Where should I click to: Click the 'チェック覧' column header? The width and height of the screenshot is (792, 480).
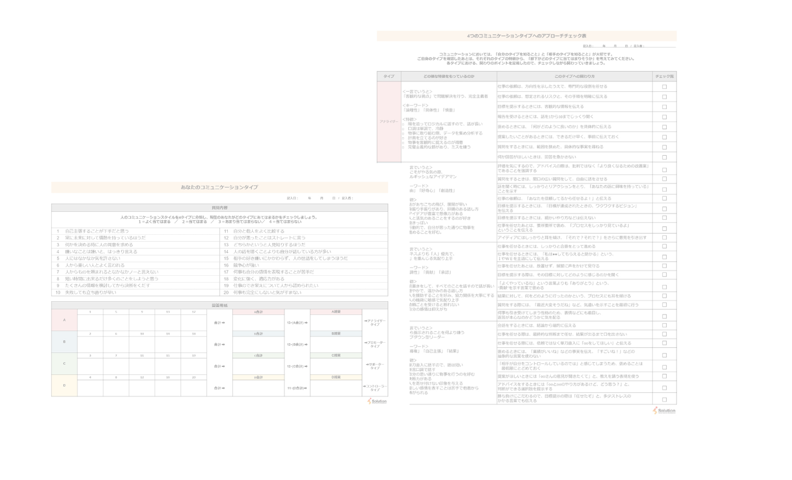click(665, 76)
